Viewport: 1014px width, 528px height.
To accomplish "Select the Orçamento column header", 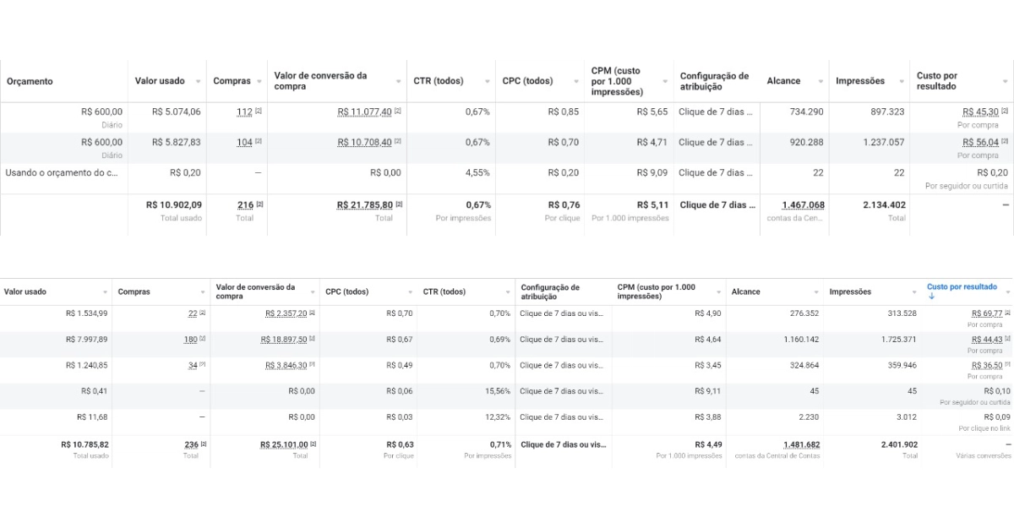I will point(30,81).
